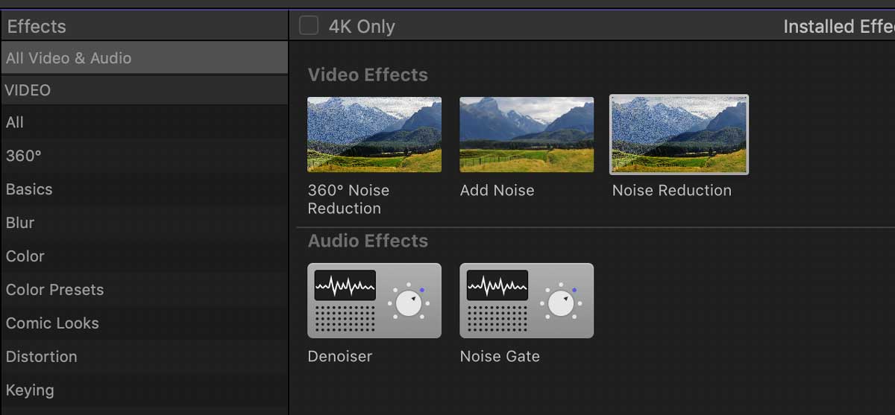The image size is (895, 415).
Task: Click the Effects panel title
Action: 37,26
